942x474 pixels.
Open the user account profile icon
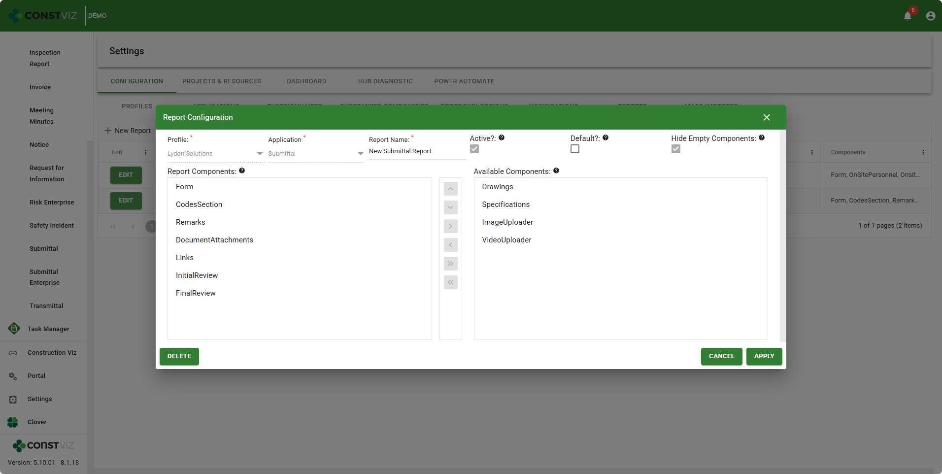930,16
